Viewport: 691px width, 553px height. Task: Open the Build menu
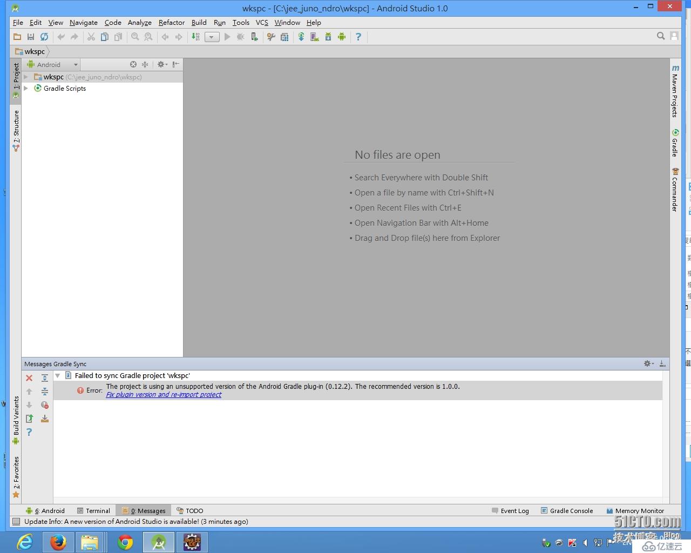(x=199, y=23)
